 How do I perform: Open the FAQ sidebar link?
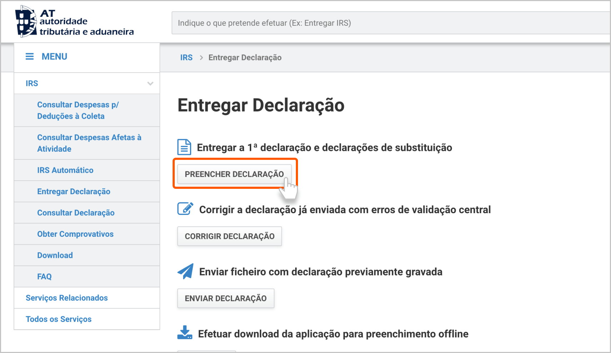click(44, 276)
